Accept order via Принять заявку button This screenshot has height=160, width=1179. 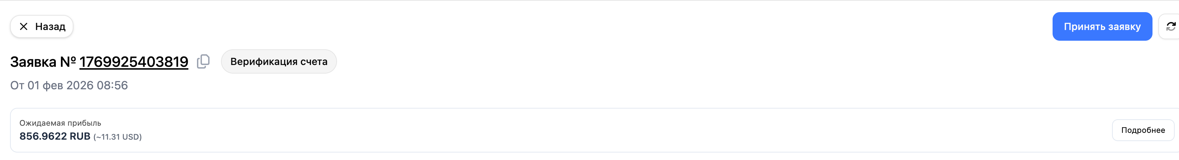(1102, 26)
